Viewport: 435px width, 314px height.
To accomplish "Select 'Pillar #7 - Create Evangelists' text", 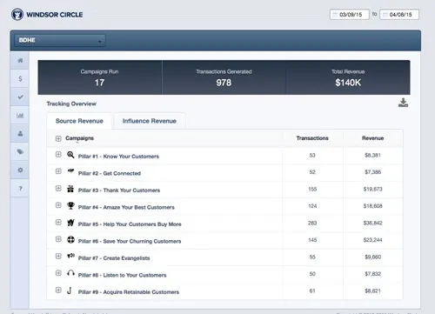I will click(x=114, y=258).
